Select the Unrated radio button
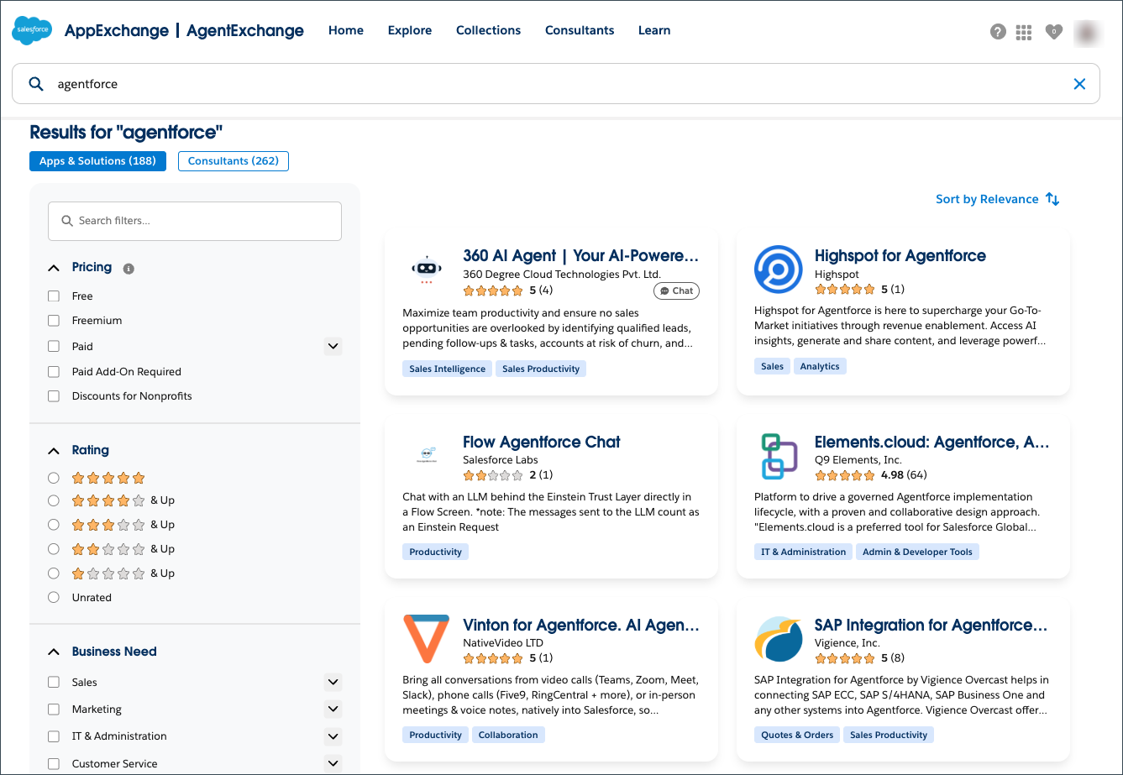The image size is (1123, 775). pos(54,598)
